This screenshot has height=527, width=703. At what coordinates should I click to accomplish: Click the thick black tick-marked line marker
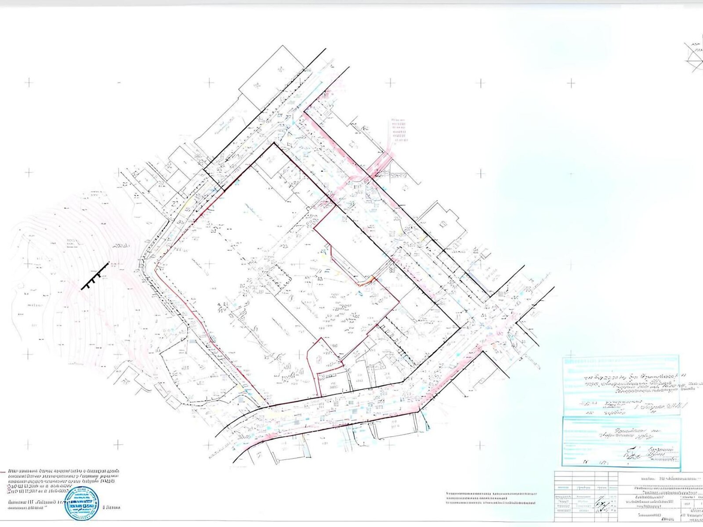(95, 276)
